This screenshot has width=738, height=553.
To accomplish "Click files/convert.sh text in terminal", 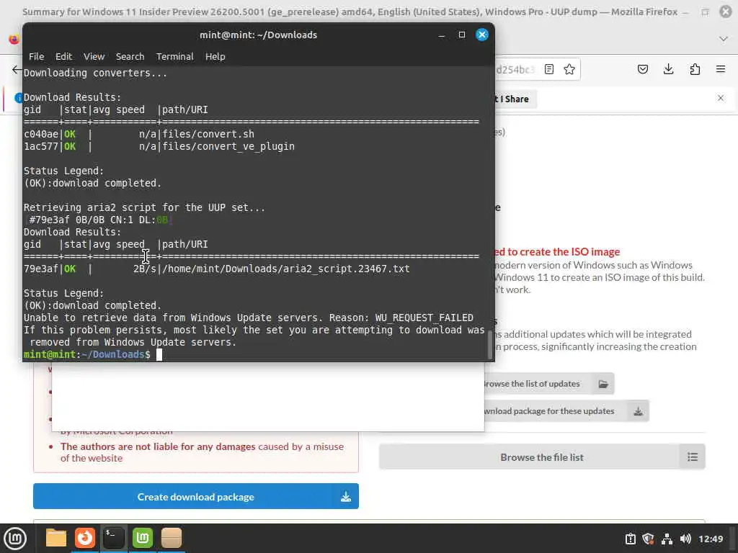I will coord(208,134).
